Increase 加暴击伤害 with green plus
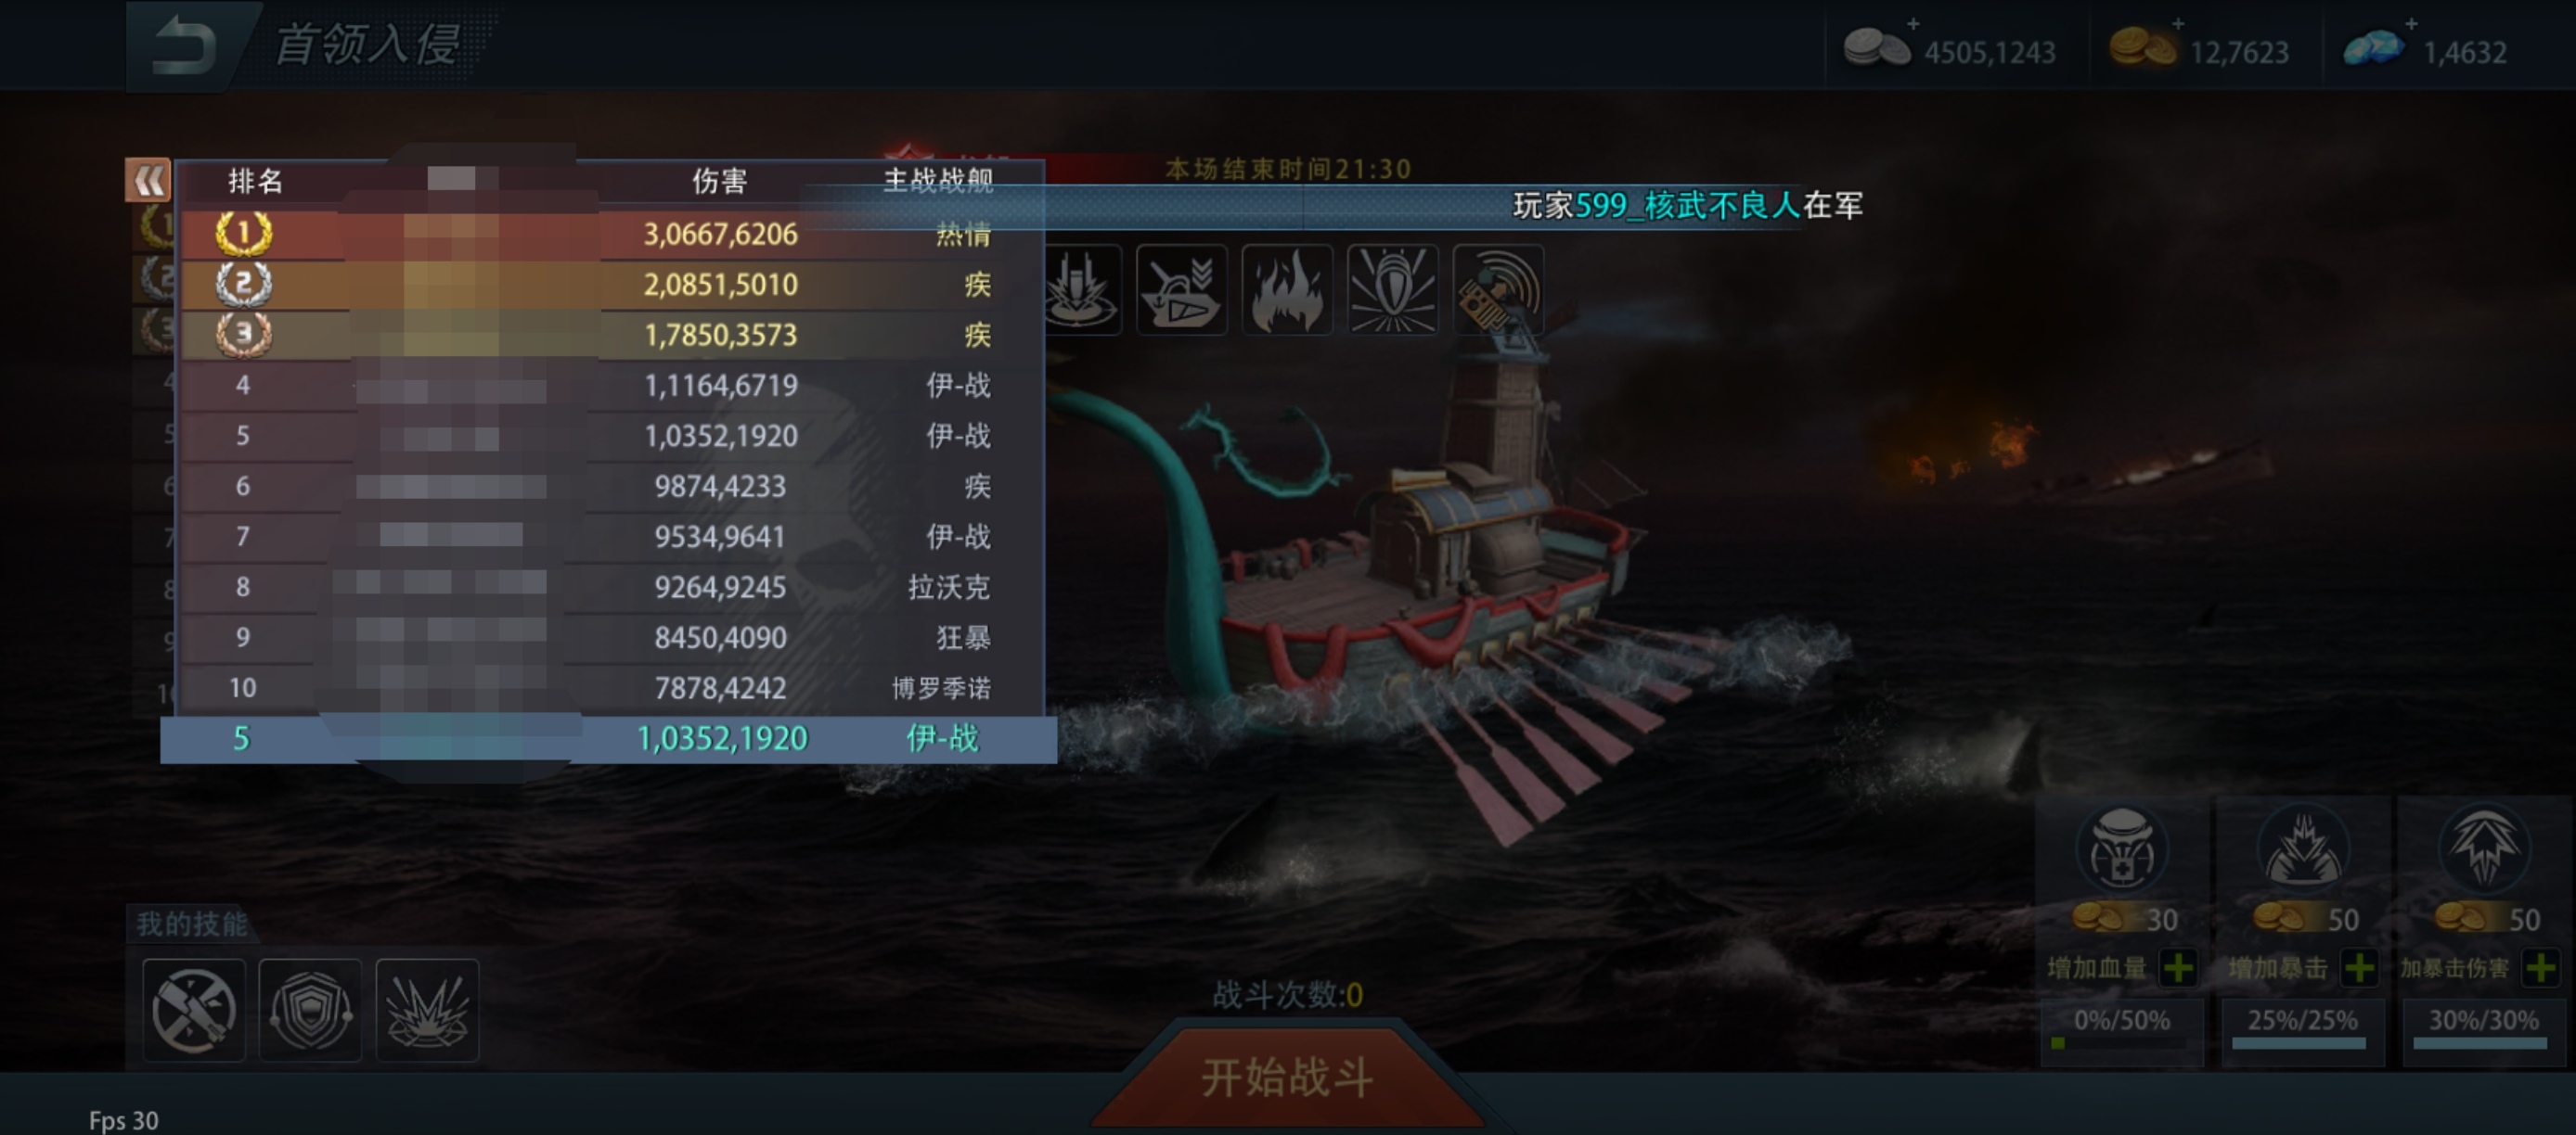Viewport: 2576px width, 1135px height. 2541,967
